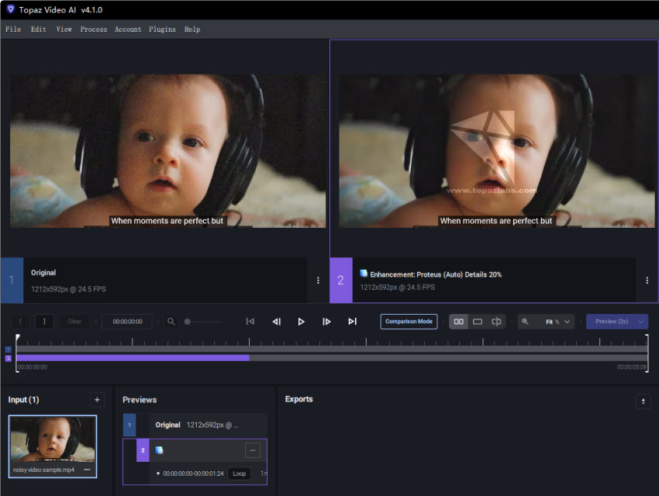Screen dimensions: 659x496
Task: Jump to the last frame
Action: point(352,322)
